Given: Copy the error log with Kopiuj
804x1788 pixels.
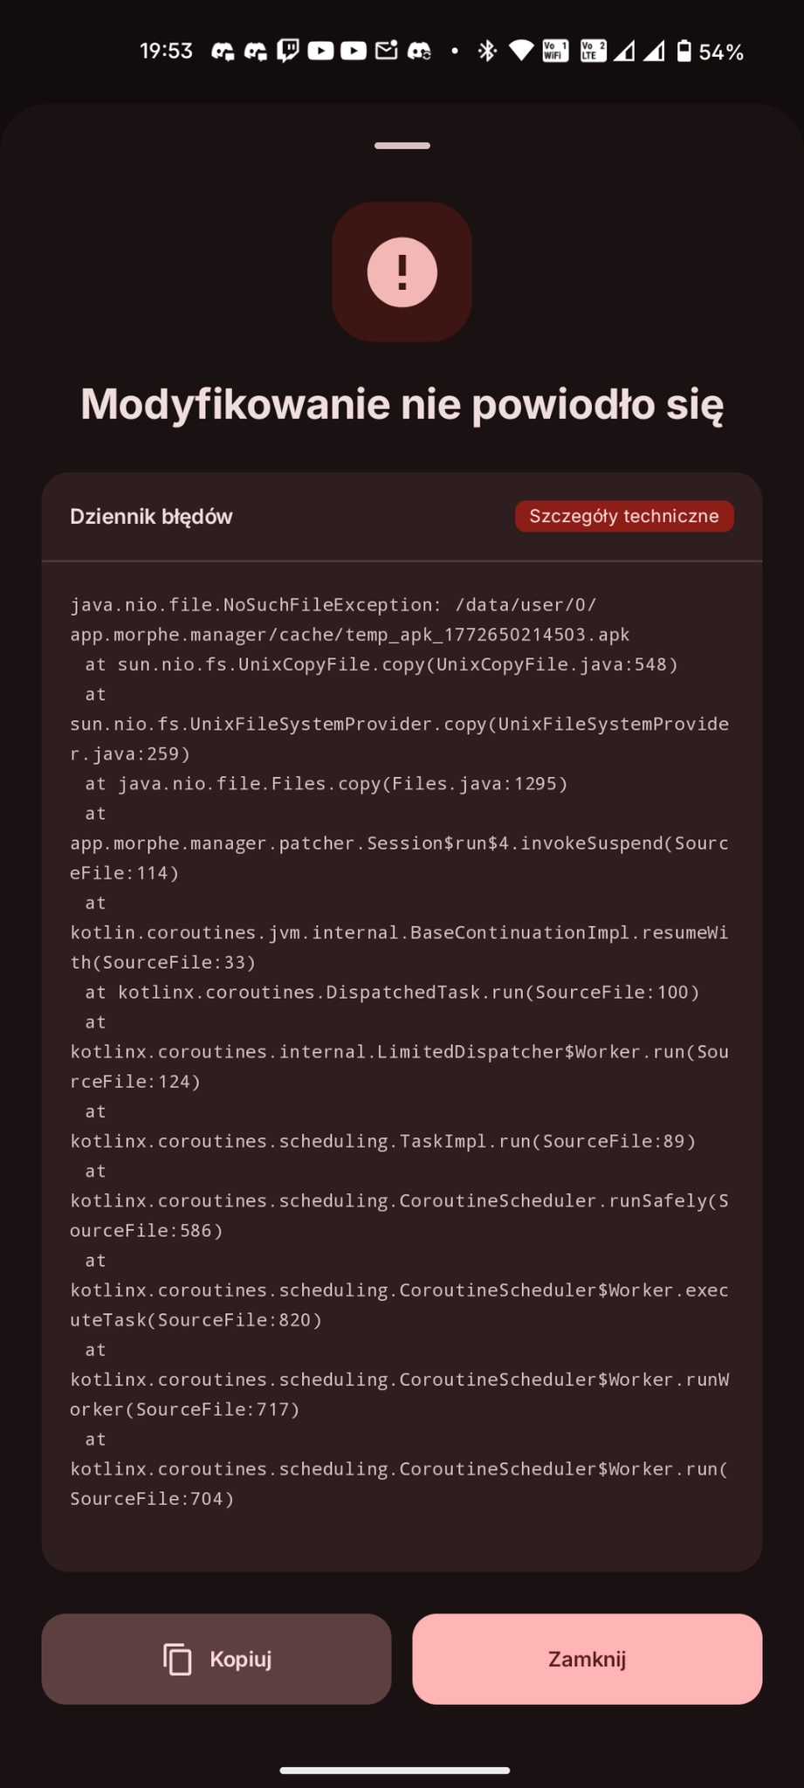Looking at the screenshot, I should (x=216, y=1659).
